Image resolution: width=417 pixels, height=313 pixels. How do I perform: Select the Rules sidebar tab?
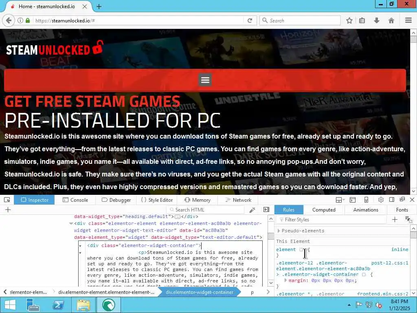click(289, 210)
